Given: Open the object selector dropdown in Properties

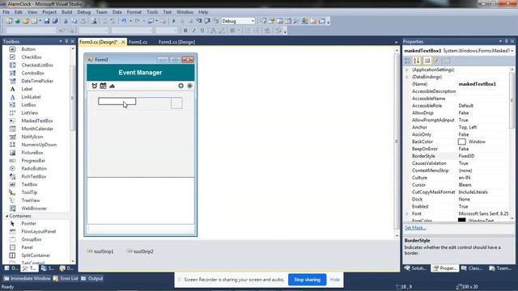Looking at the screenshot, I should click(x=512, y=51).
